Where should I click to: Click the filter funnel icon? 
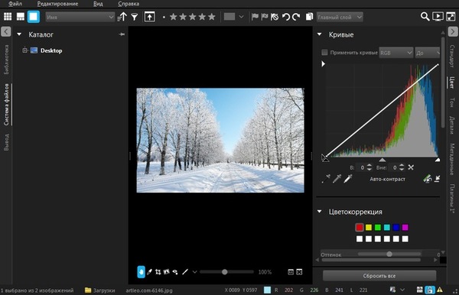[x=135, y=17]
